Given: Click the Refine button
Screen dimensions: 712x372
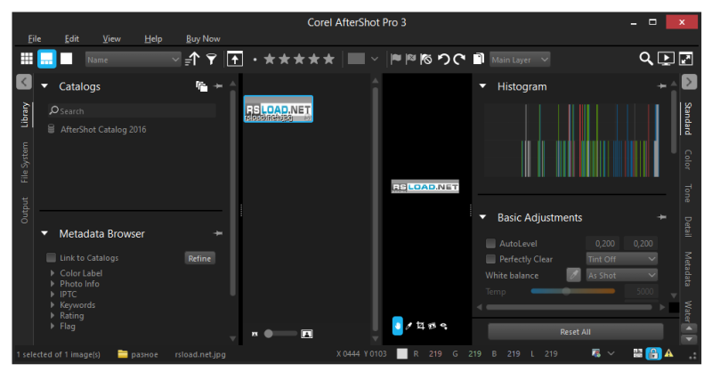Looking at the screenshot, I should pyautogui.click(x=199, y=258).
